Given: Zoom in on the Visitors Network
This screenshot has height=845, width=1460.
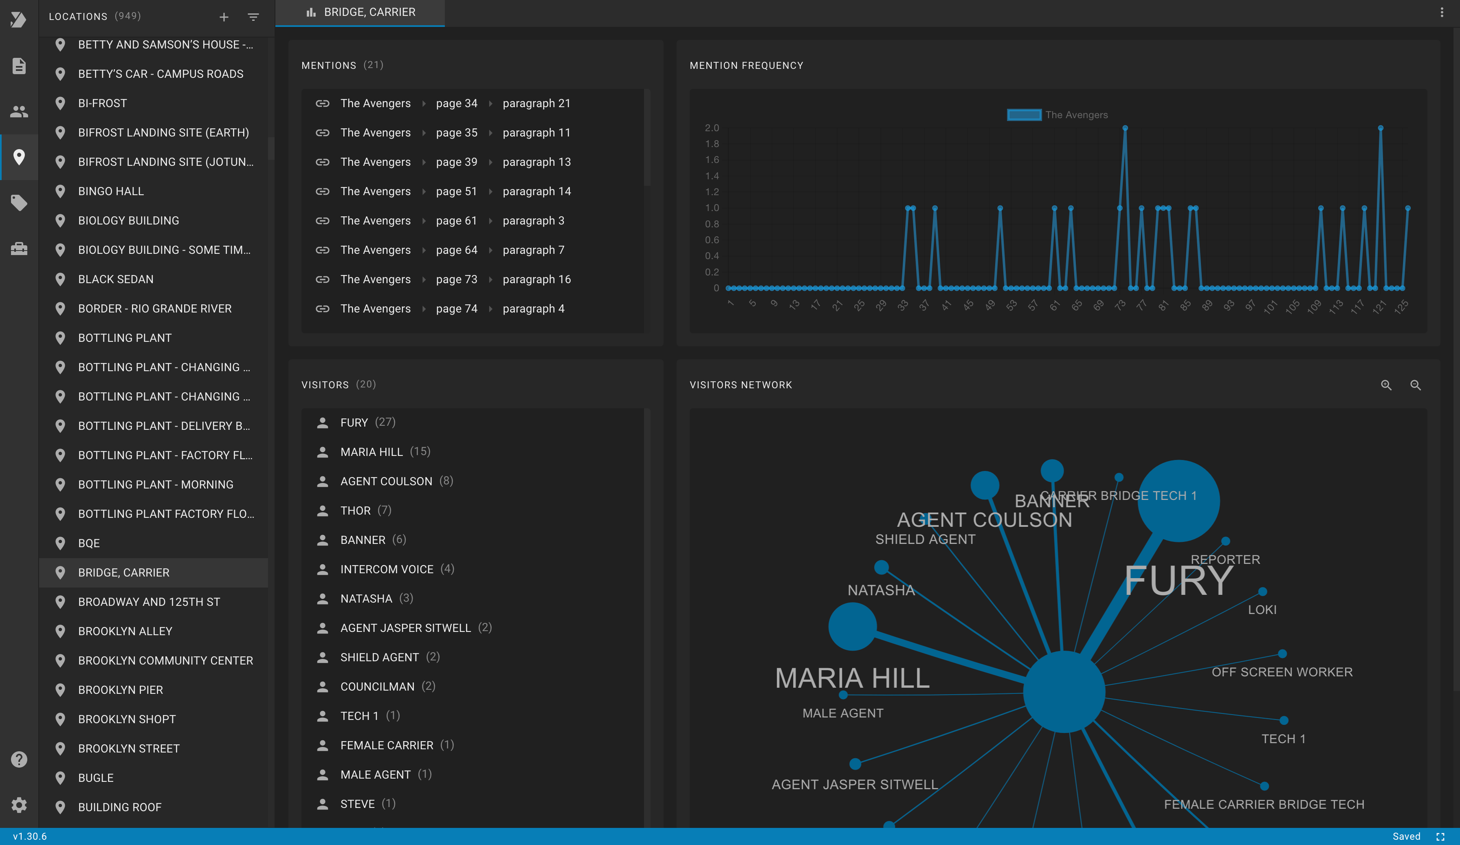Looking at the screenshot, I should [1386, 385].
